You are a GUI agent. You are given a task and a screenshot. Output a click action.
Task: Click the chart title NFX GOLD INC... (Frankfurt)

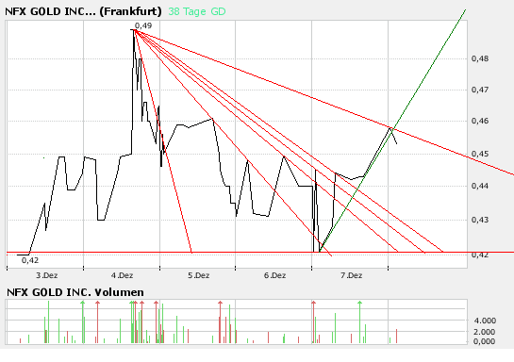(83, 11)
